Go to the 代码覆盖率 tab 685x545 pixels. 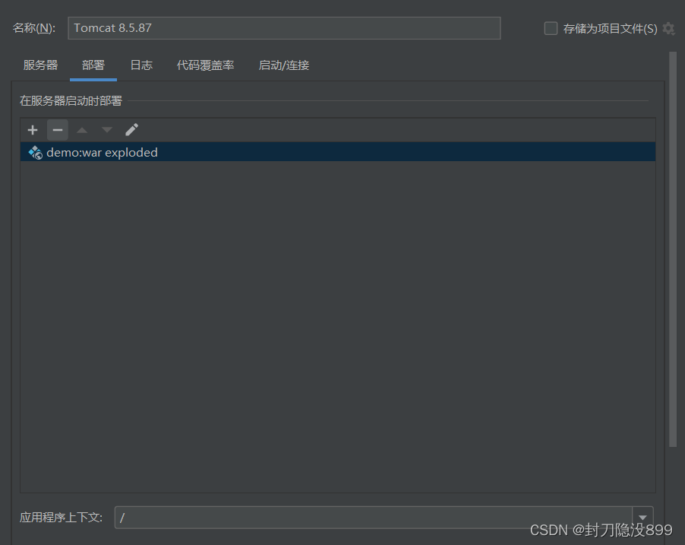[205, 65]
